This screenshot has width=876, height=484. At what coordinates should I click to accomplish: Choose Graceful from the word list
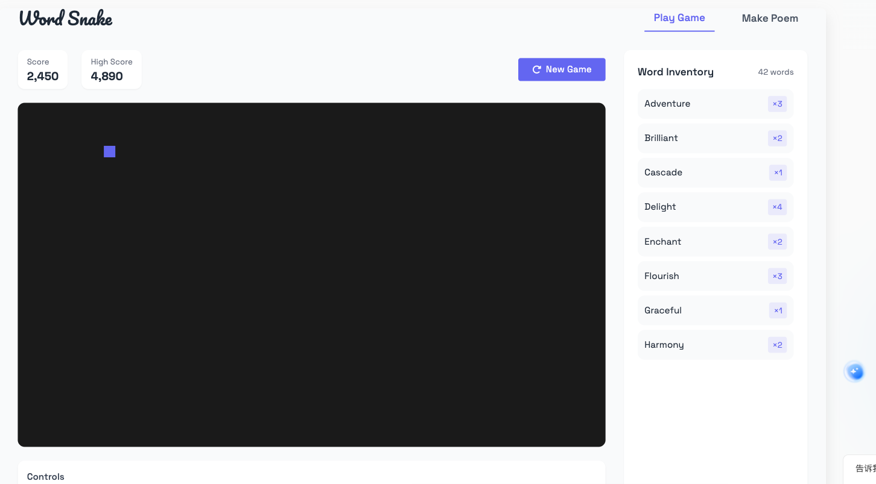point(663,310)
